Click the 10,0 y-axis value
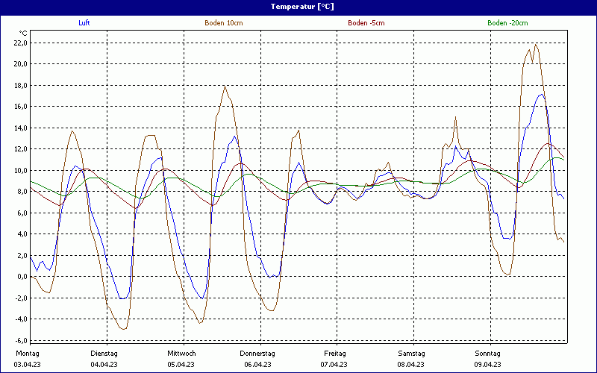The image size is (597, 373). 21,171
